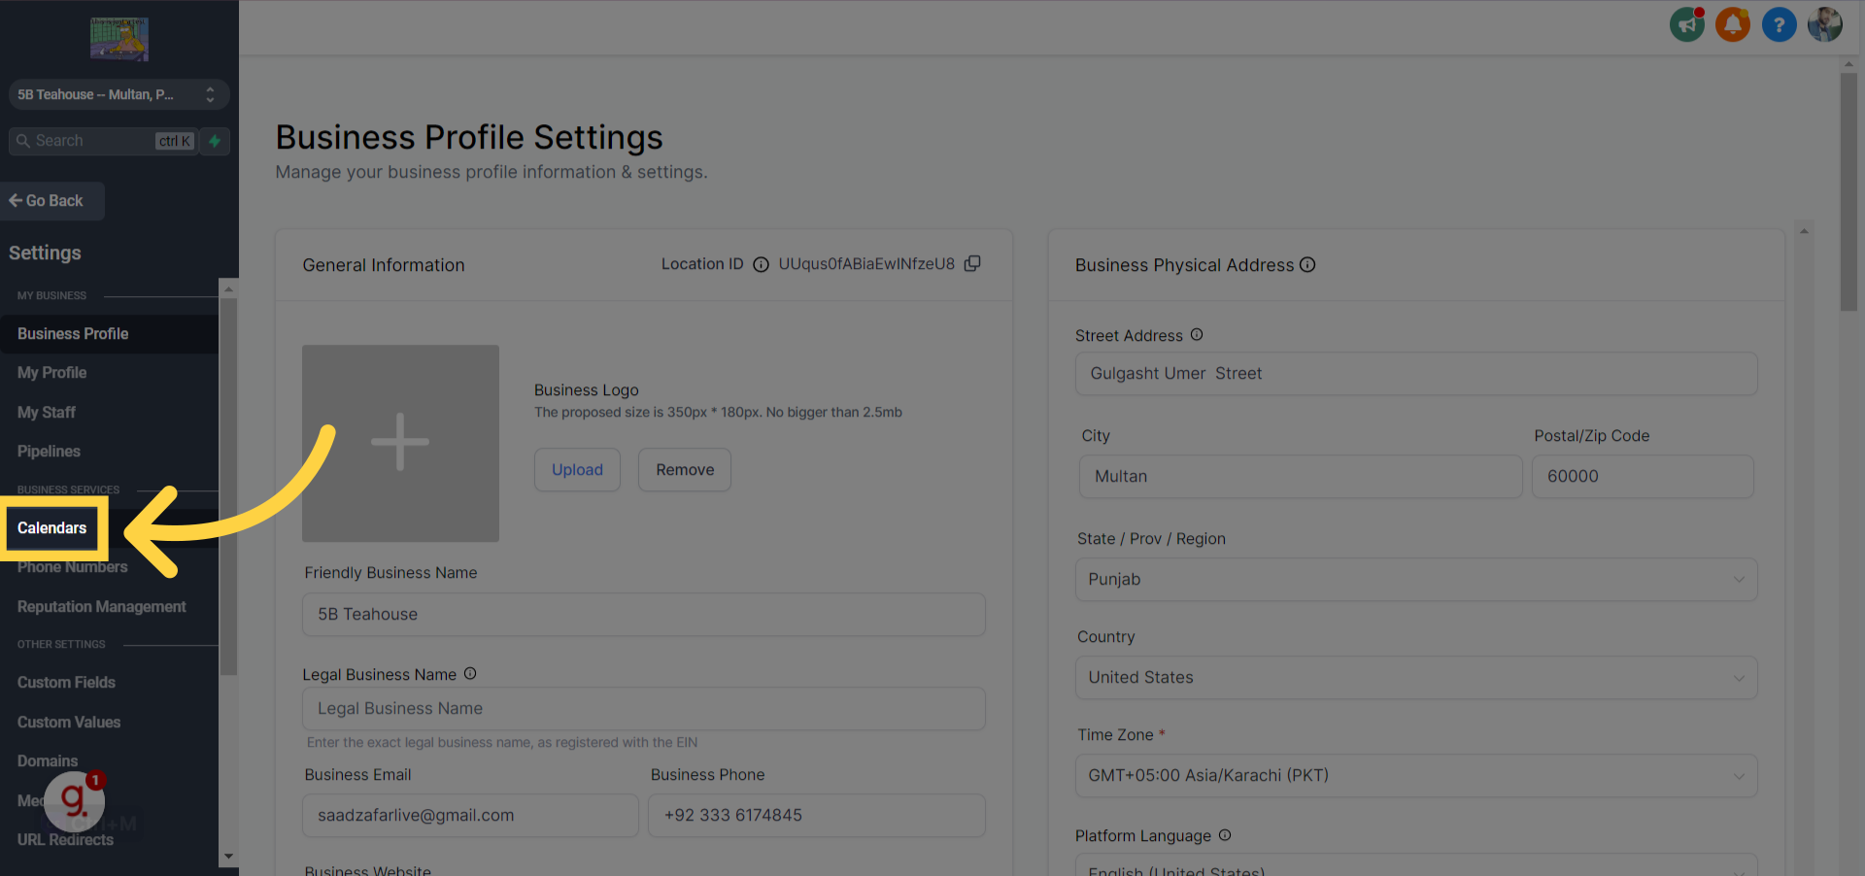
Task: Click the Go Back button
Action: pos(51,201)
